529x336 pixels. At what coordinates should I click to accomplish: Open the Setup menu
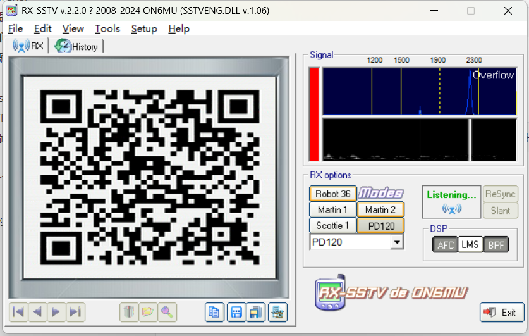144,28
